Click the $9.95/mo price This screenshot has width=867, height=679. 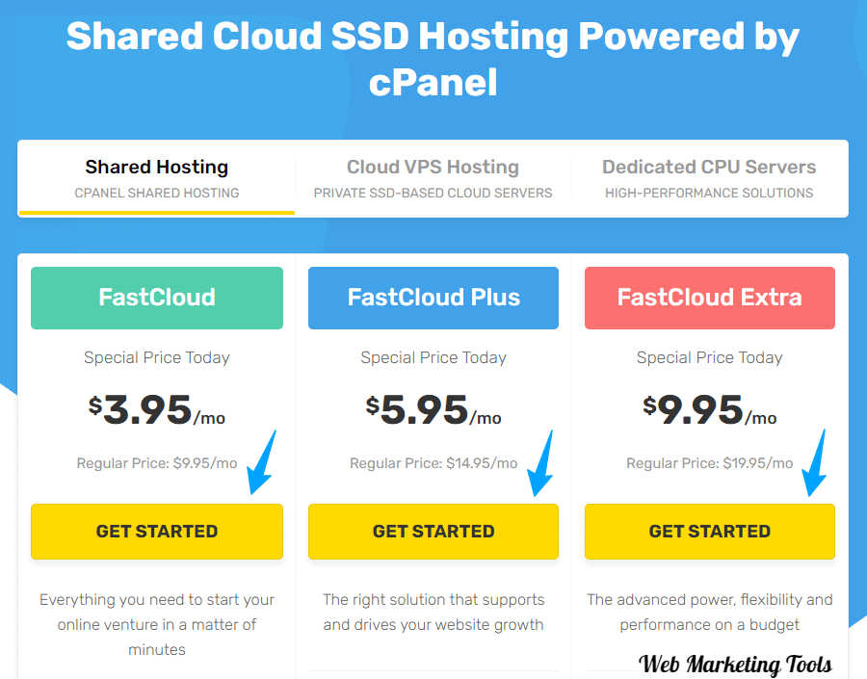click(x=710, y=410)
